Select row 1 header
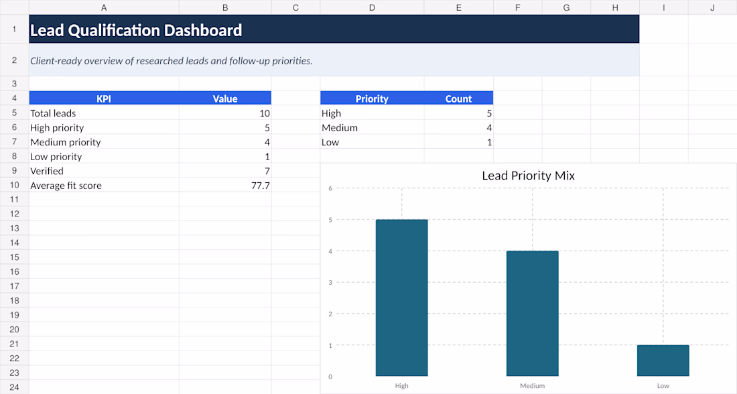 tap(14, 29)
